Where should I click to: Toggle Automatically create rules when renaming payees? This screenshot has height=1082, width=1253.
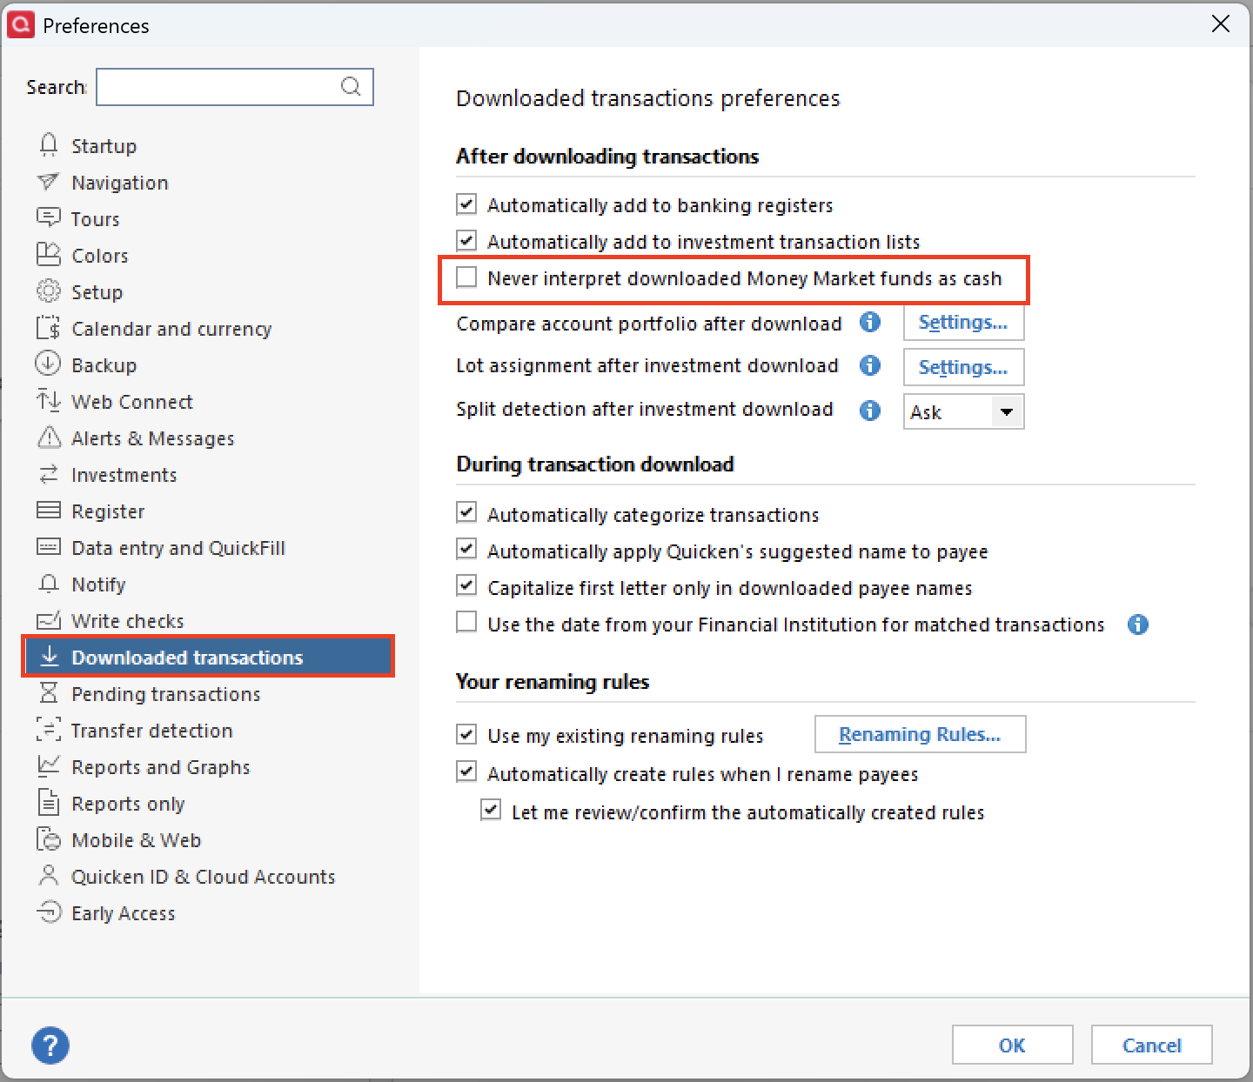pos(466,772)
